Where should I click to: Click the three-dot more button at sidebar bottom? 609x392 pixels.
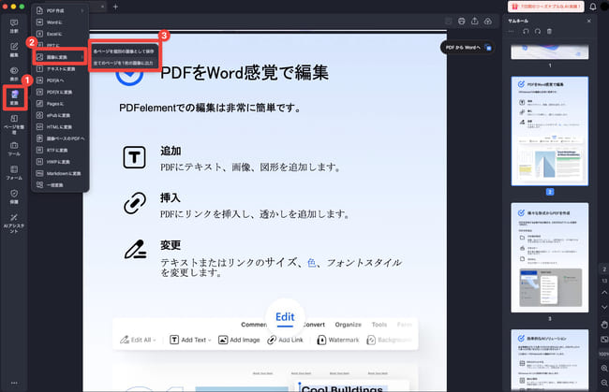(14, 383)
